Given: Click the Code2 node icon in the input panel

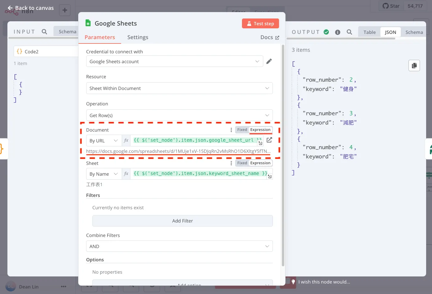Looking at the screenshot, I should click(x=19, y=51).
